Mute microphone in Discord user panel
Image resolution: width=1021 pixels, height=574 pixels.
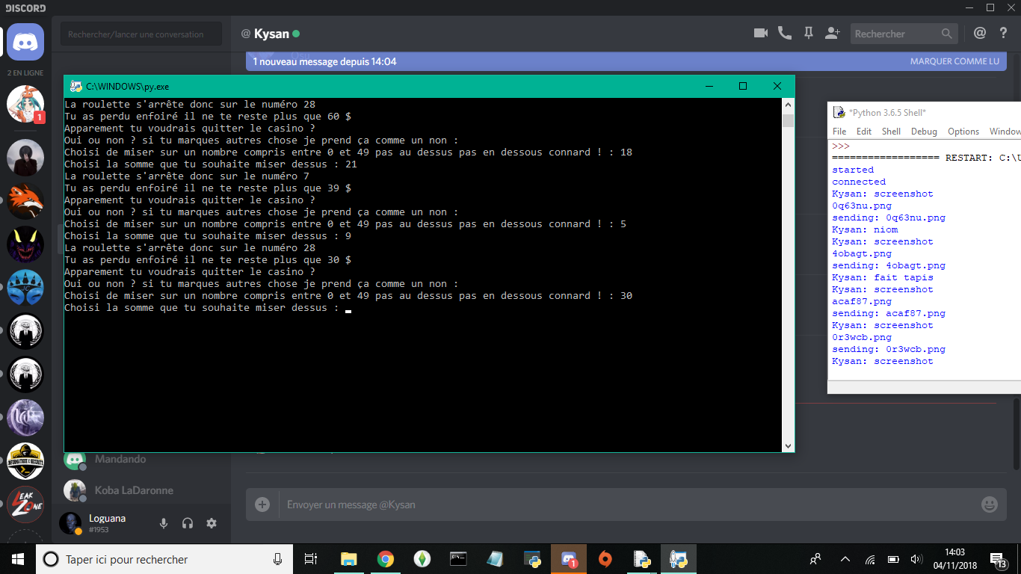tap(164, 523)
